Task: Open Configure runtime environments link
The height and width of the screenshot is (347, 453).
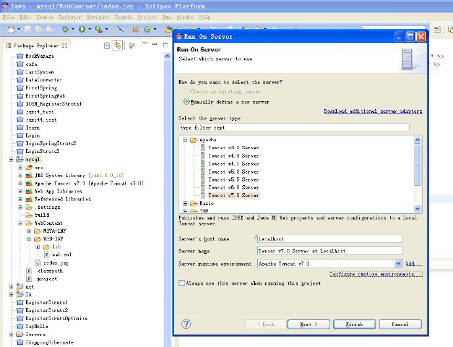Action: pos(376,274)
